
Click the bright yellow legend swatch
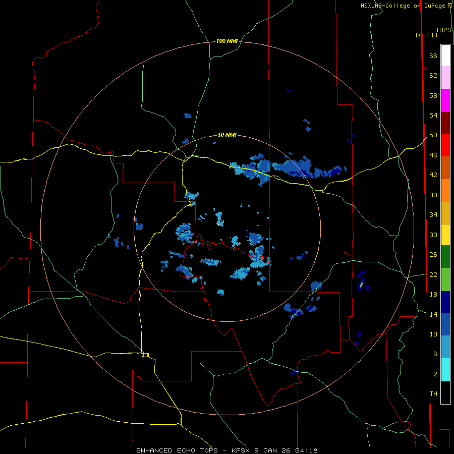point(445,235)
